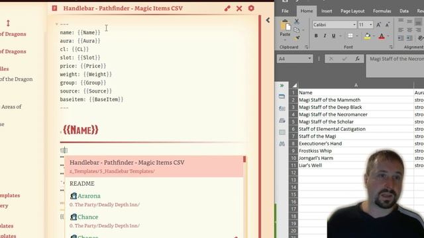The width and height of the screenshot is (424, 238).
Task: Open the Font group dialog launcher
Action: (x=391, y=47)
